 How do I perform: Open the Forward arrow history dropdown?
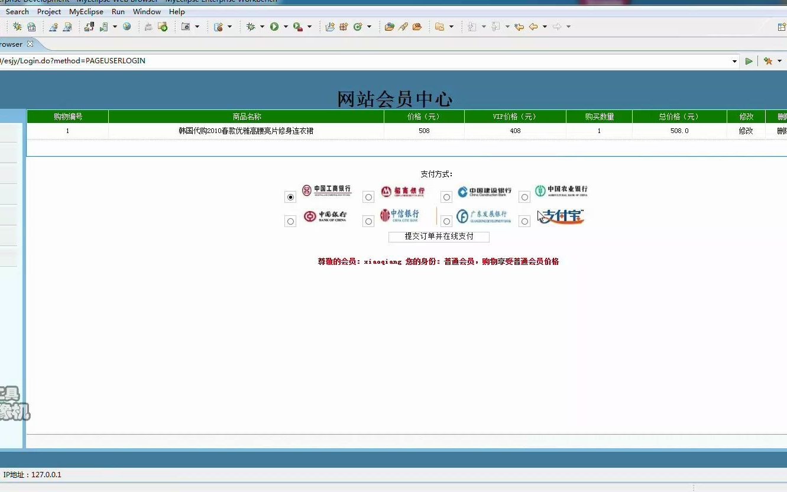pos(568,27)
